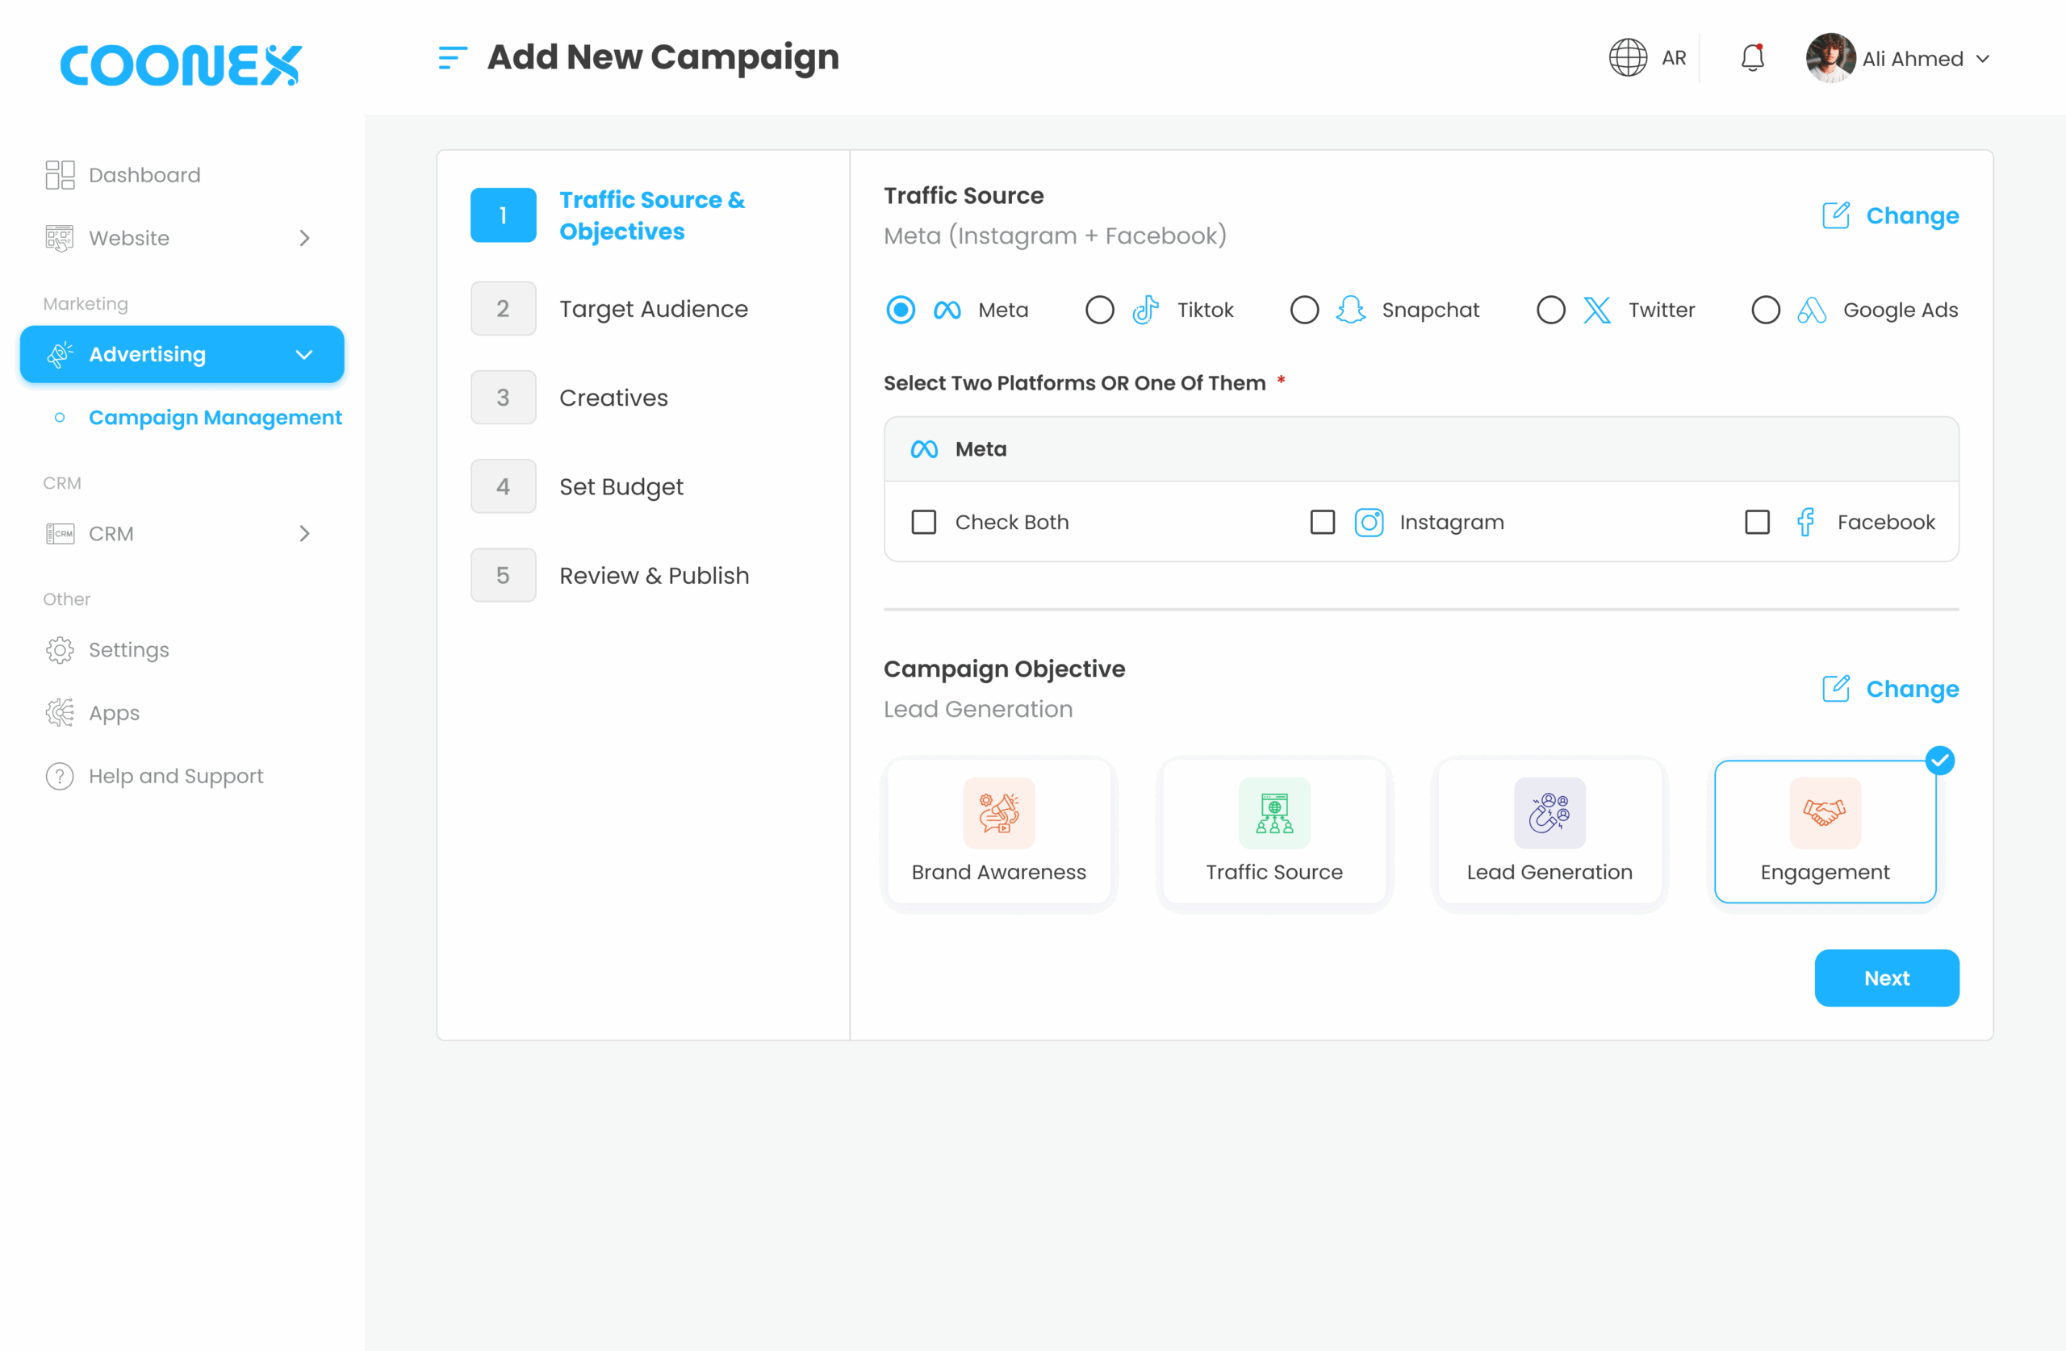Viewport: 2066px width, 1351px height.
Task: Select the Tiktok radio button
Action: 1099,310
